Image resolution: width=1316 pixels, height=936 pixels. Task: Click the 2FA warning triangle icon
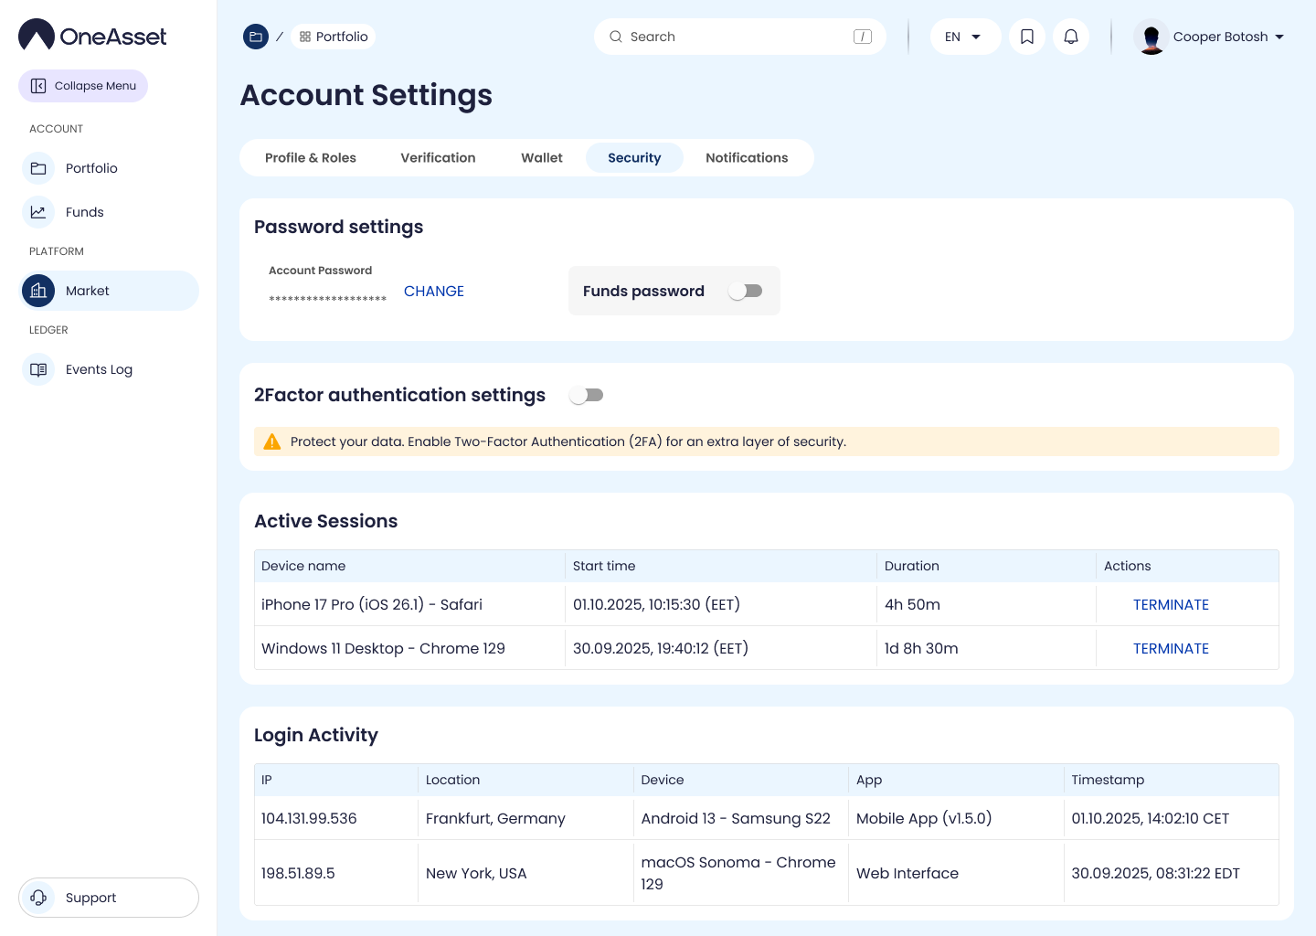click(272, 441)
